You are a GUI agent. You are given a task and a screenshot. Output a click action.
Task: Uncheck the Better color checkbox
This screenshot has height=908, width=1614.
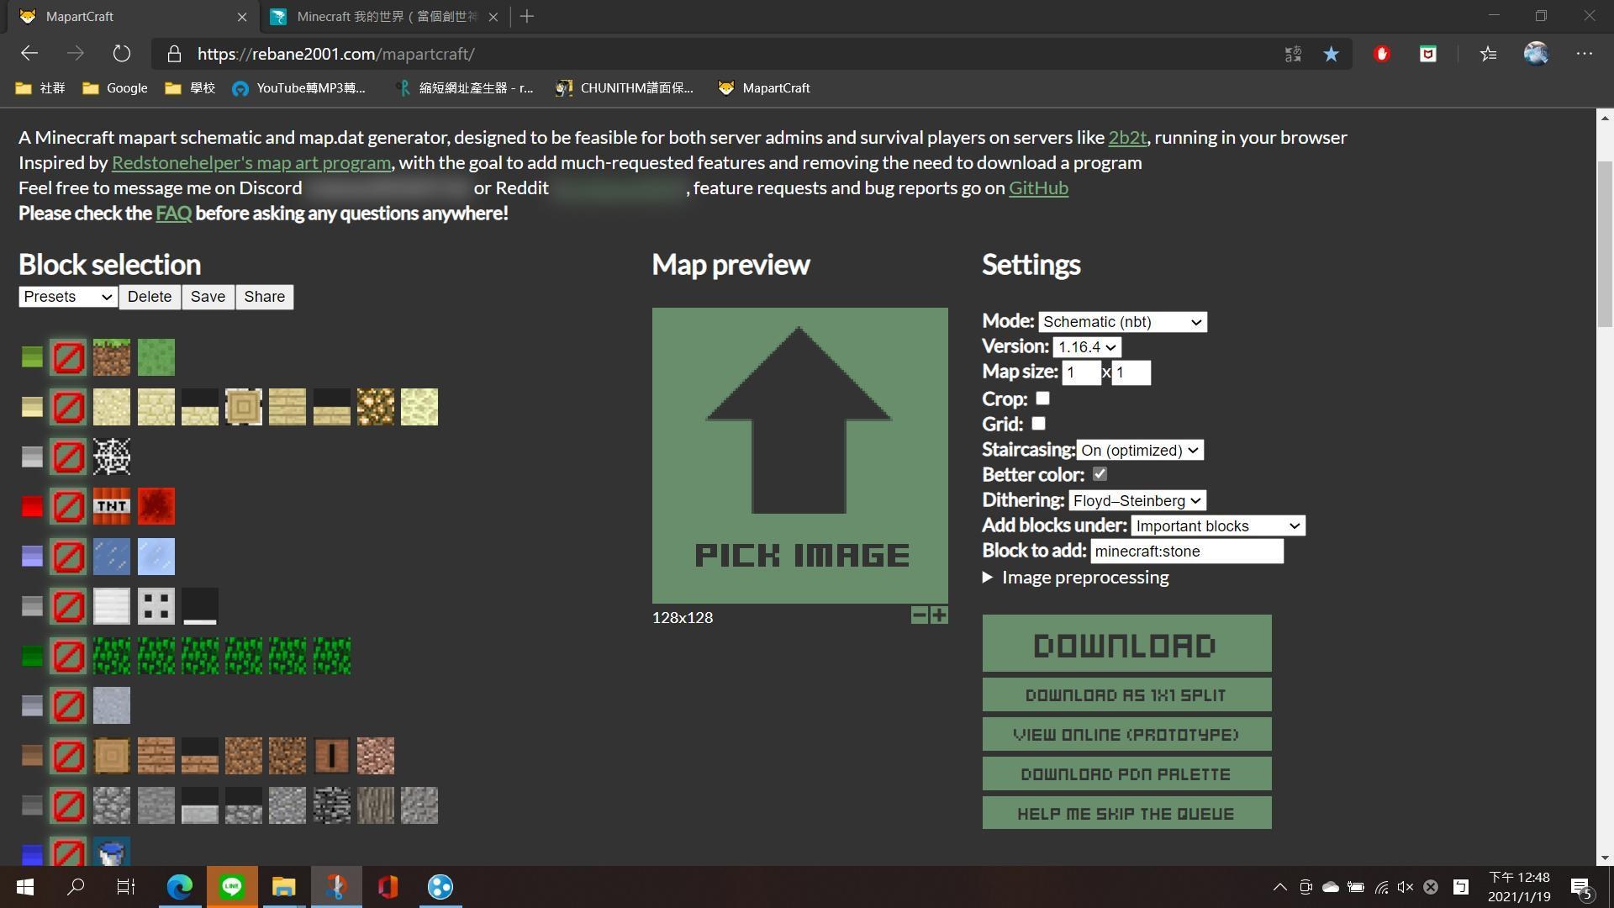[1100, 474]
